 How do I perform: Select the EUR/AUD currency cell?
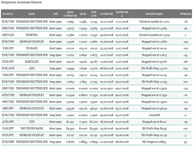(8, 68)
